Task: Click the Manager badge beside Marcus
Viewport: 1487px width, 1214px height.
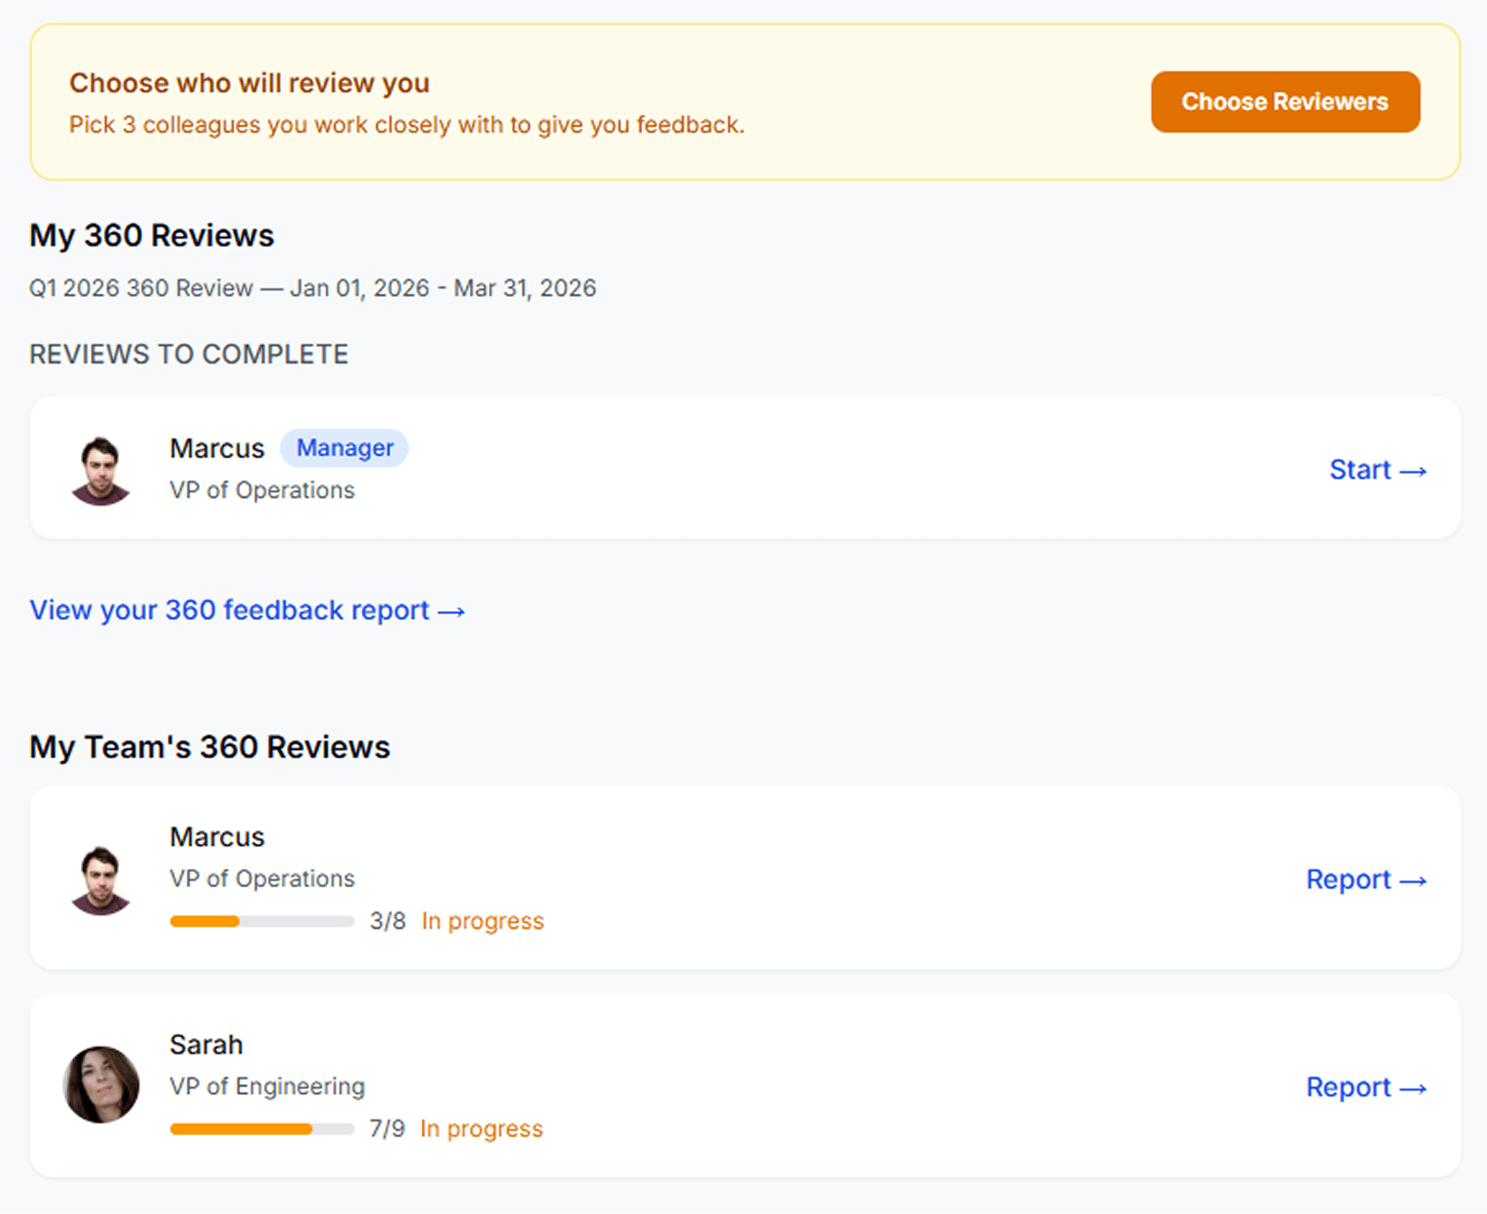Action: pos(344,449)
